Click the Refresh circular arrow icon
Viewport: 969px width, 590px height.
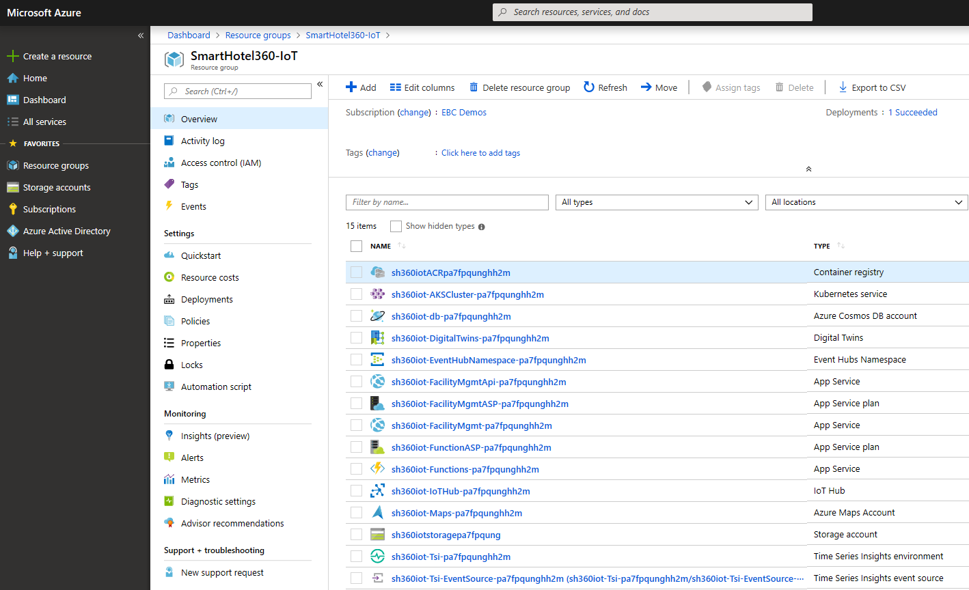point(589,87)
